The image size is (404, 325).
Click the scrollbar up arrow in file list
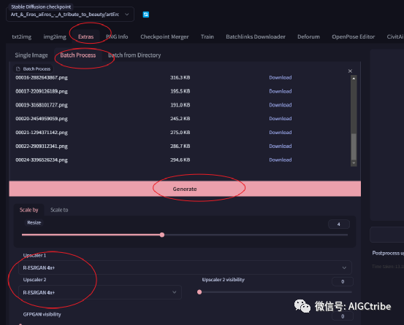point(354,79)
